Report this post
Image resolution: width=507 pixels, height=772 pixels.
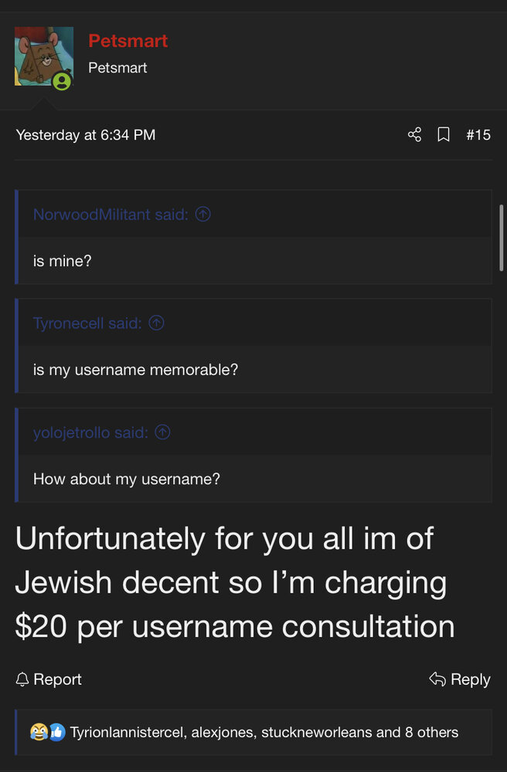pyautogui.click(x=49, y=679)
